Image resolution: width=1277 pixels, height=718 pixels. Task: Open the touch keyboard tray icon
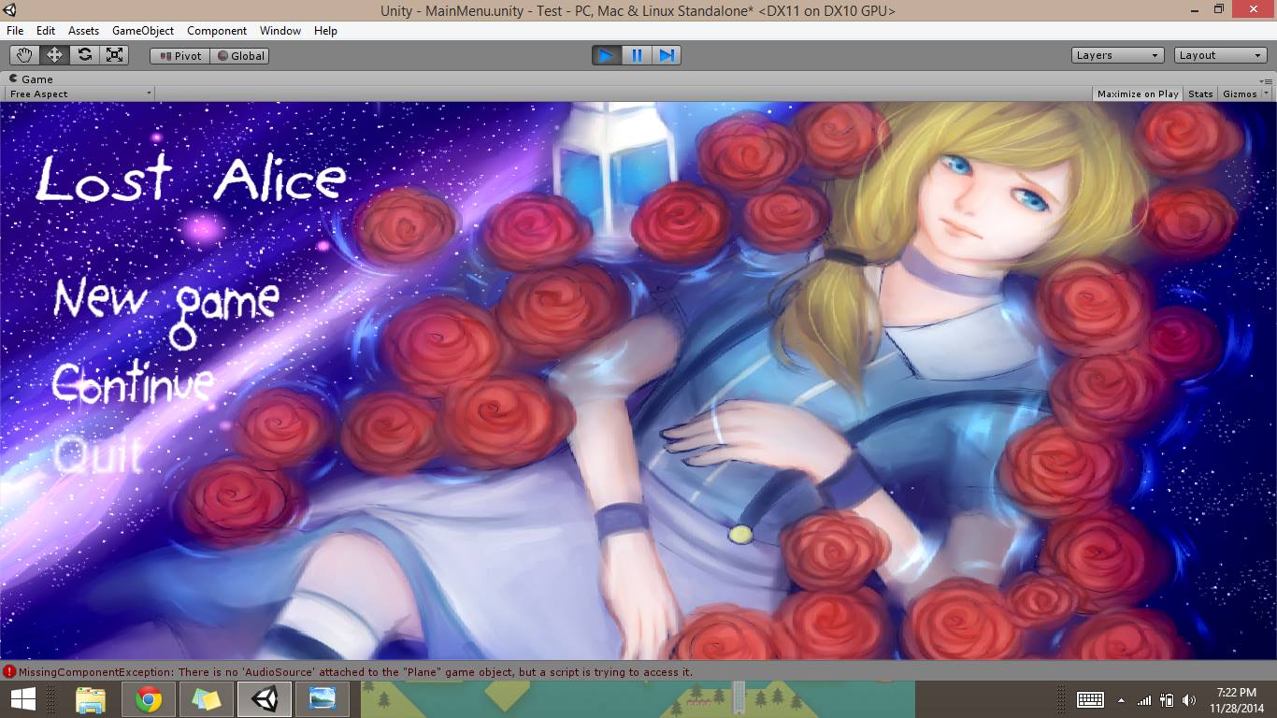[x=1091, y=699]
